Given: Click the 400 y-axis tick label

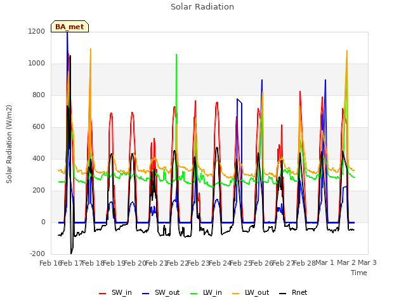Looking at the screenshot, I should click(39, 159).
